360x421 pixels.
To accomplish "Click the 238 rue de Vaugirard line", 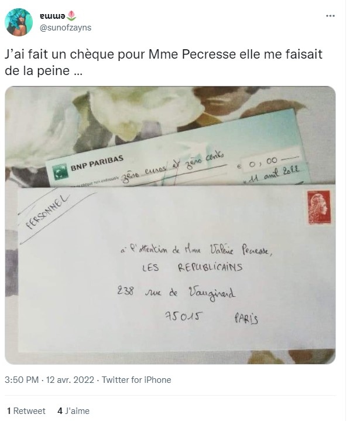I will 176,293.
